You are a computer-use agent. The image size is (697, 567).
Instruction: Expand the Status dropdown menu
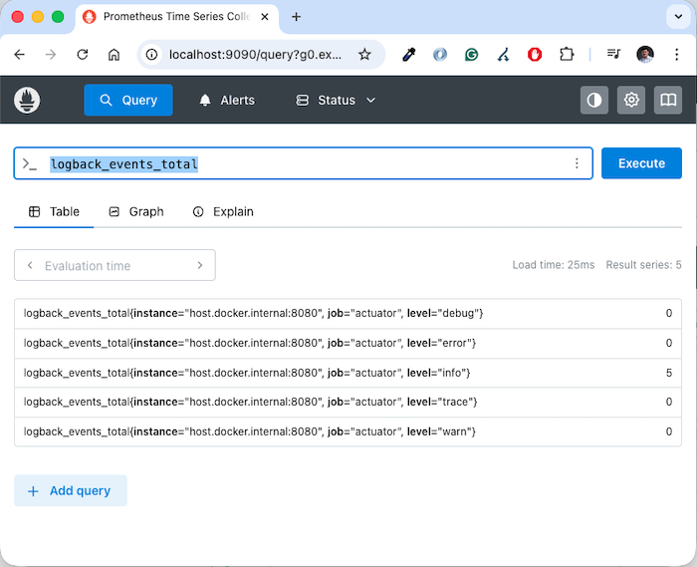337,100
